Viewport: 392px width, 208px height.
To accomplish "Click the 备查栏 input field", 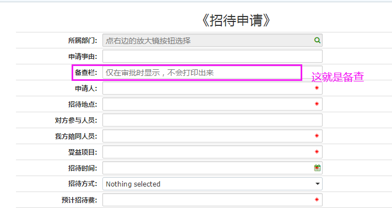I will [213, 73].
